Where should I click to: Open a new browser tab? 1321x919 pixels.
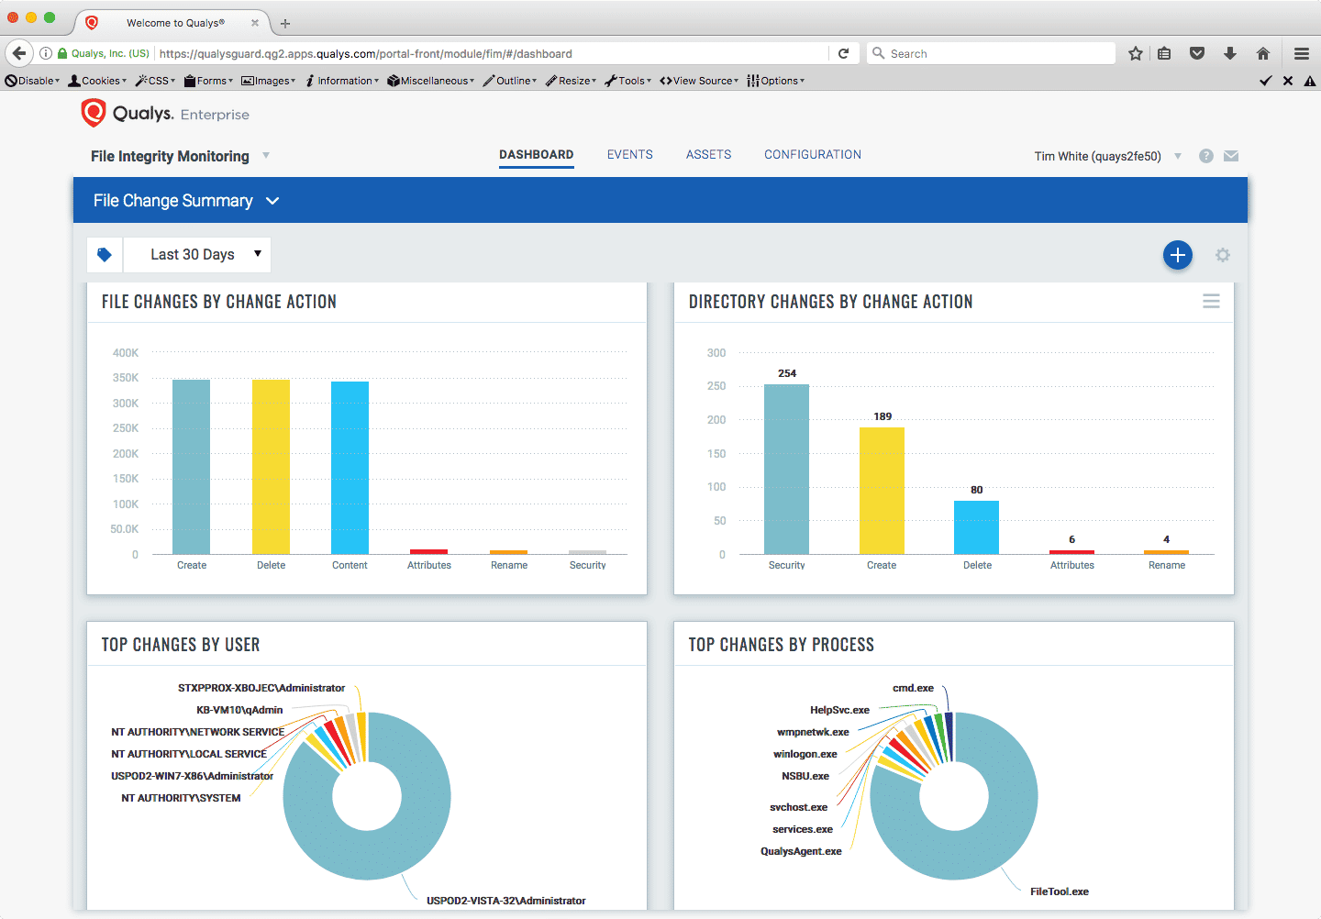coord(285,23)
